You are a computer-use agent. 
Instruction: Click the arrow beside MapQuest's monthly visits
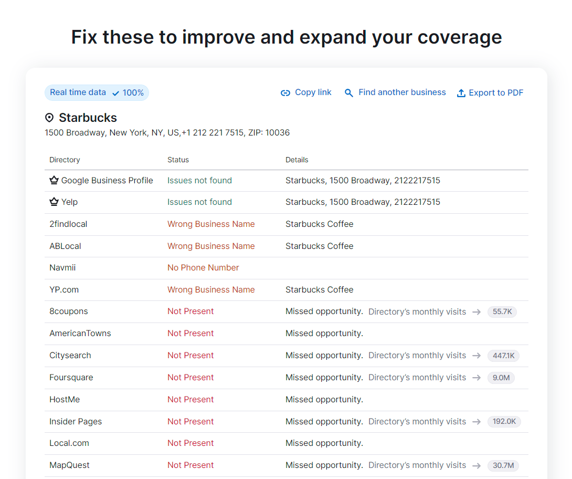476,465
